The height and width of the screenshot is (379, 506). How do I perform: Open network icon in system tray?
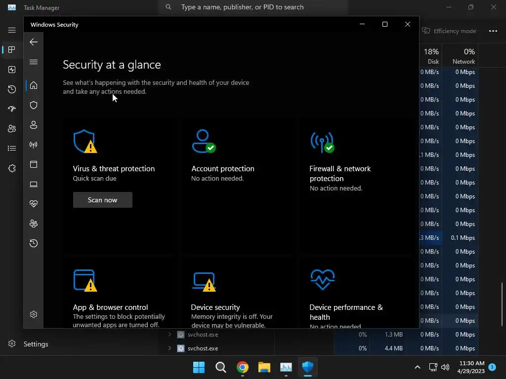click(x=433, y=367)
